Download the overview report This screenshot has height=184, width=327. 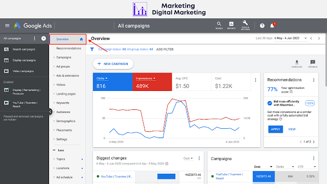[x=297, y=63]
